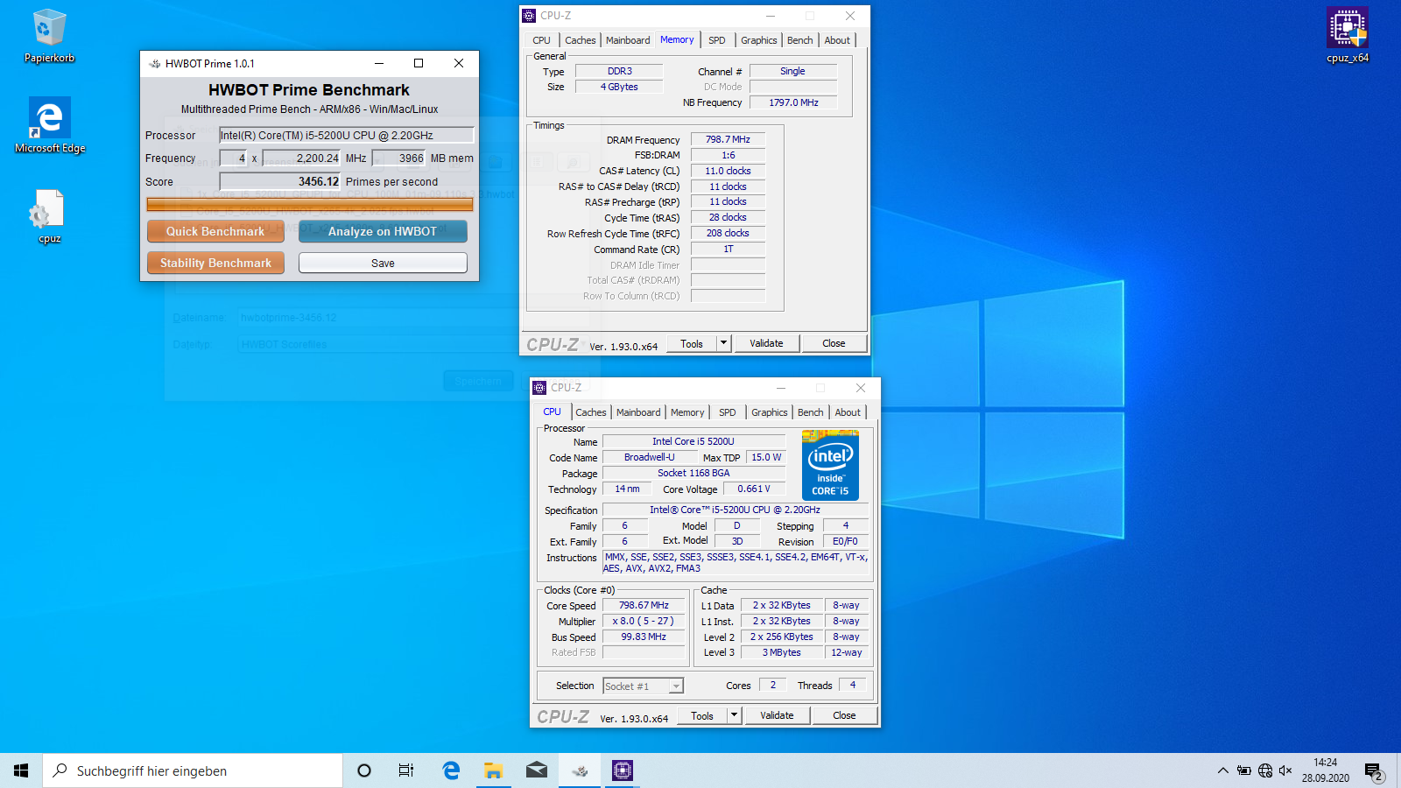The width and height of the screenshot is (1401, 788).
Task: Expand Tools dropdown arrow in lower CPU-Z
Action: point(734,715)
